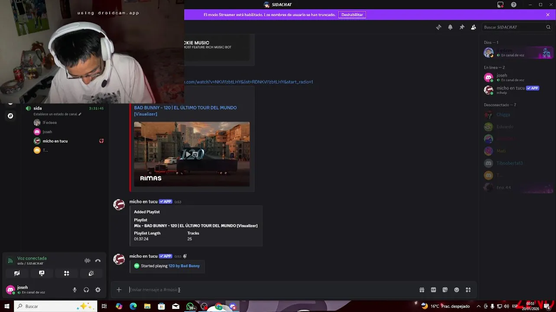The height and width of the screenshot is (312, 556).
Task: Open volume control in system tray
Action: (507, 306)
